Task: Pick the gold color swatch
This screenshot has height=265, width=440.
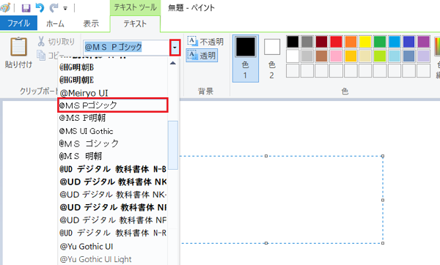Action: pos(351,56)
